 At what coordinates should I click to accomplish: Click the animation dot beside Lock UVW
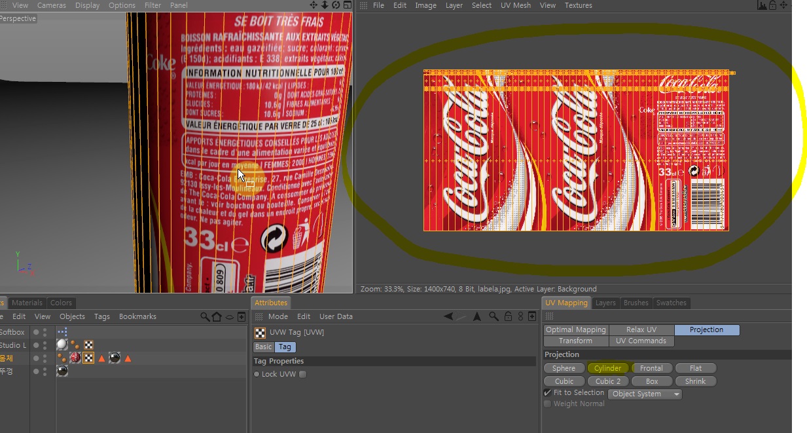click(x=257, y=374)
